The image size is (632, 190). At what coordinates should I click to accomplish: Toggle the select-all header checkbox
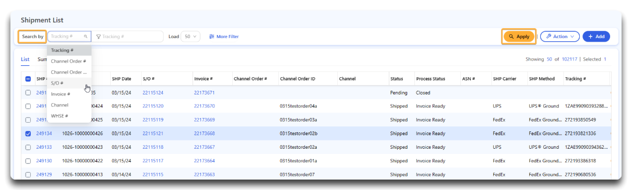coord(28,79)
